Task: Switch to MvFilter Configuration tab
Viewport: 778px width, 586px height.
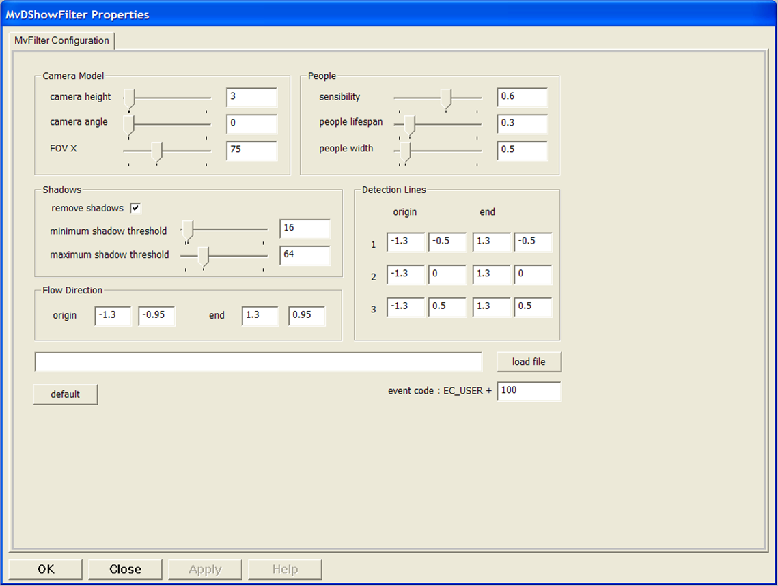Action: pos(61,41)
